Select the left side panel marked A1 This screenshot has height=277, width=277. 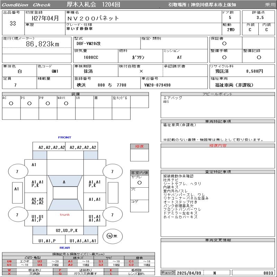[16, 189]
